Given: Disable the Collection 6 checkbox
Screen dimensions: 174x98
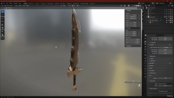Looking at the screenshot, I should (165, 17).
